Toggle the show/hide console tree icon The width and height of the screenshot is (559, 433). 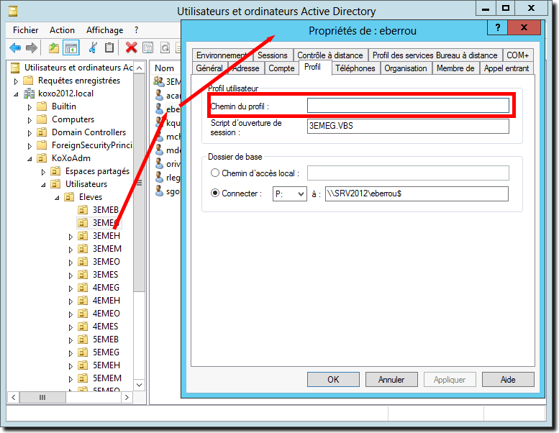[x=71, y=47]
